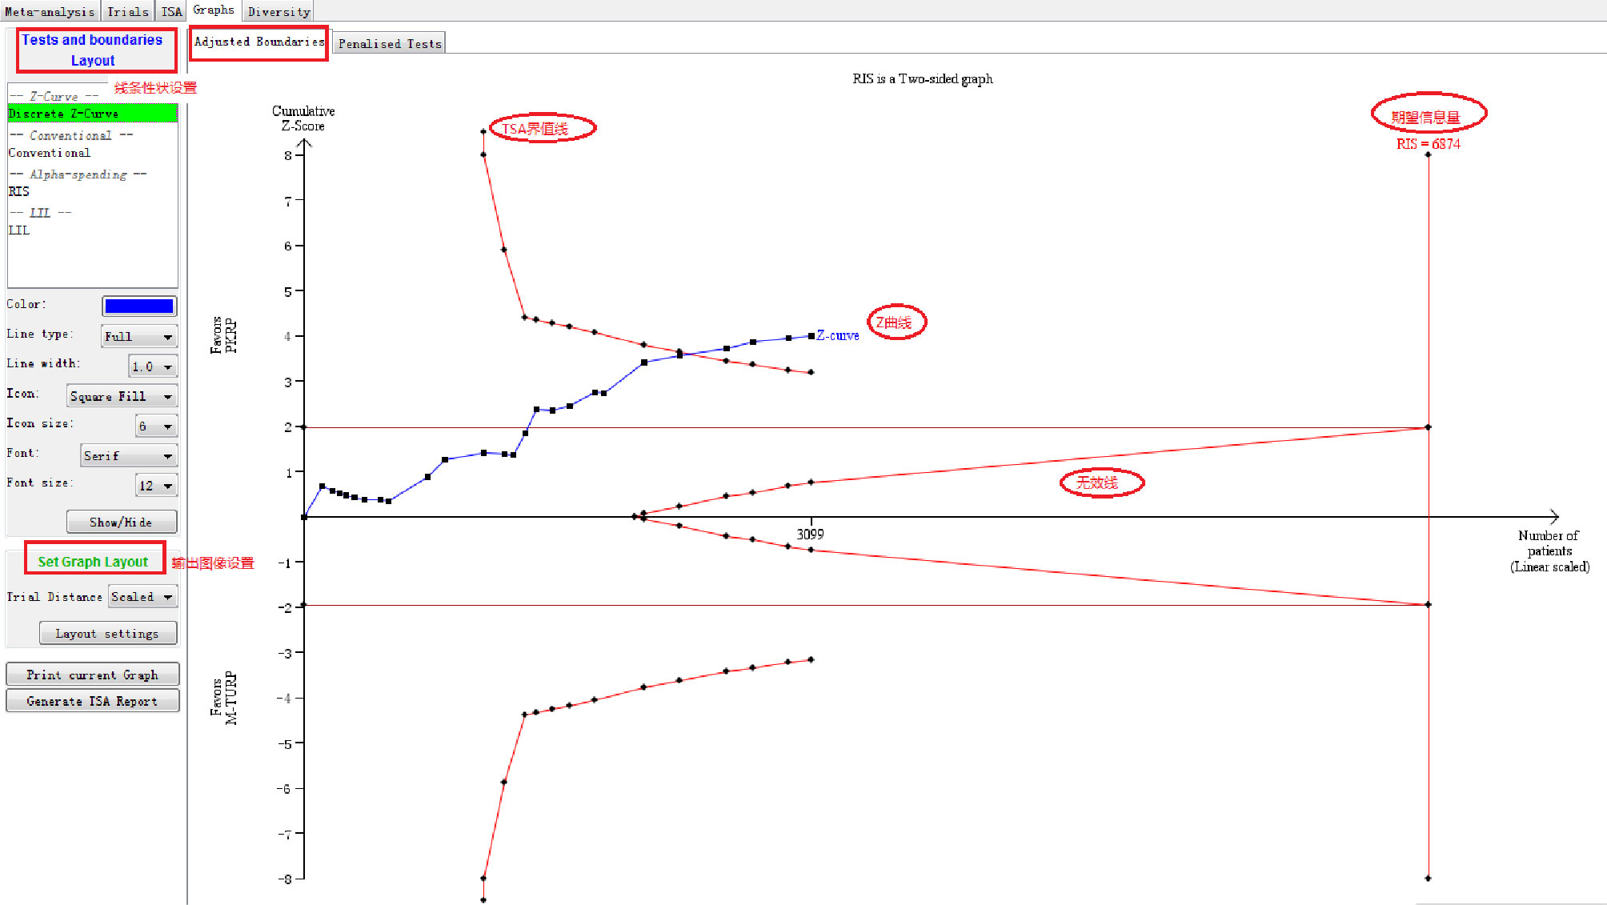Open Trial Distance Scaled dropdown
Screen dimensions: 1607x905
click(142, 597)
